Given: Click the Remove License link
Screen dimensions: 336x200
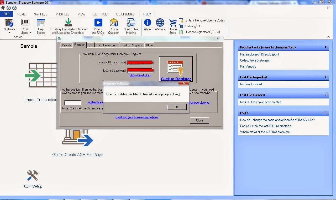Looking at the screenshot, I should pos(199,103).
